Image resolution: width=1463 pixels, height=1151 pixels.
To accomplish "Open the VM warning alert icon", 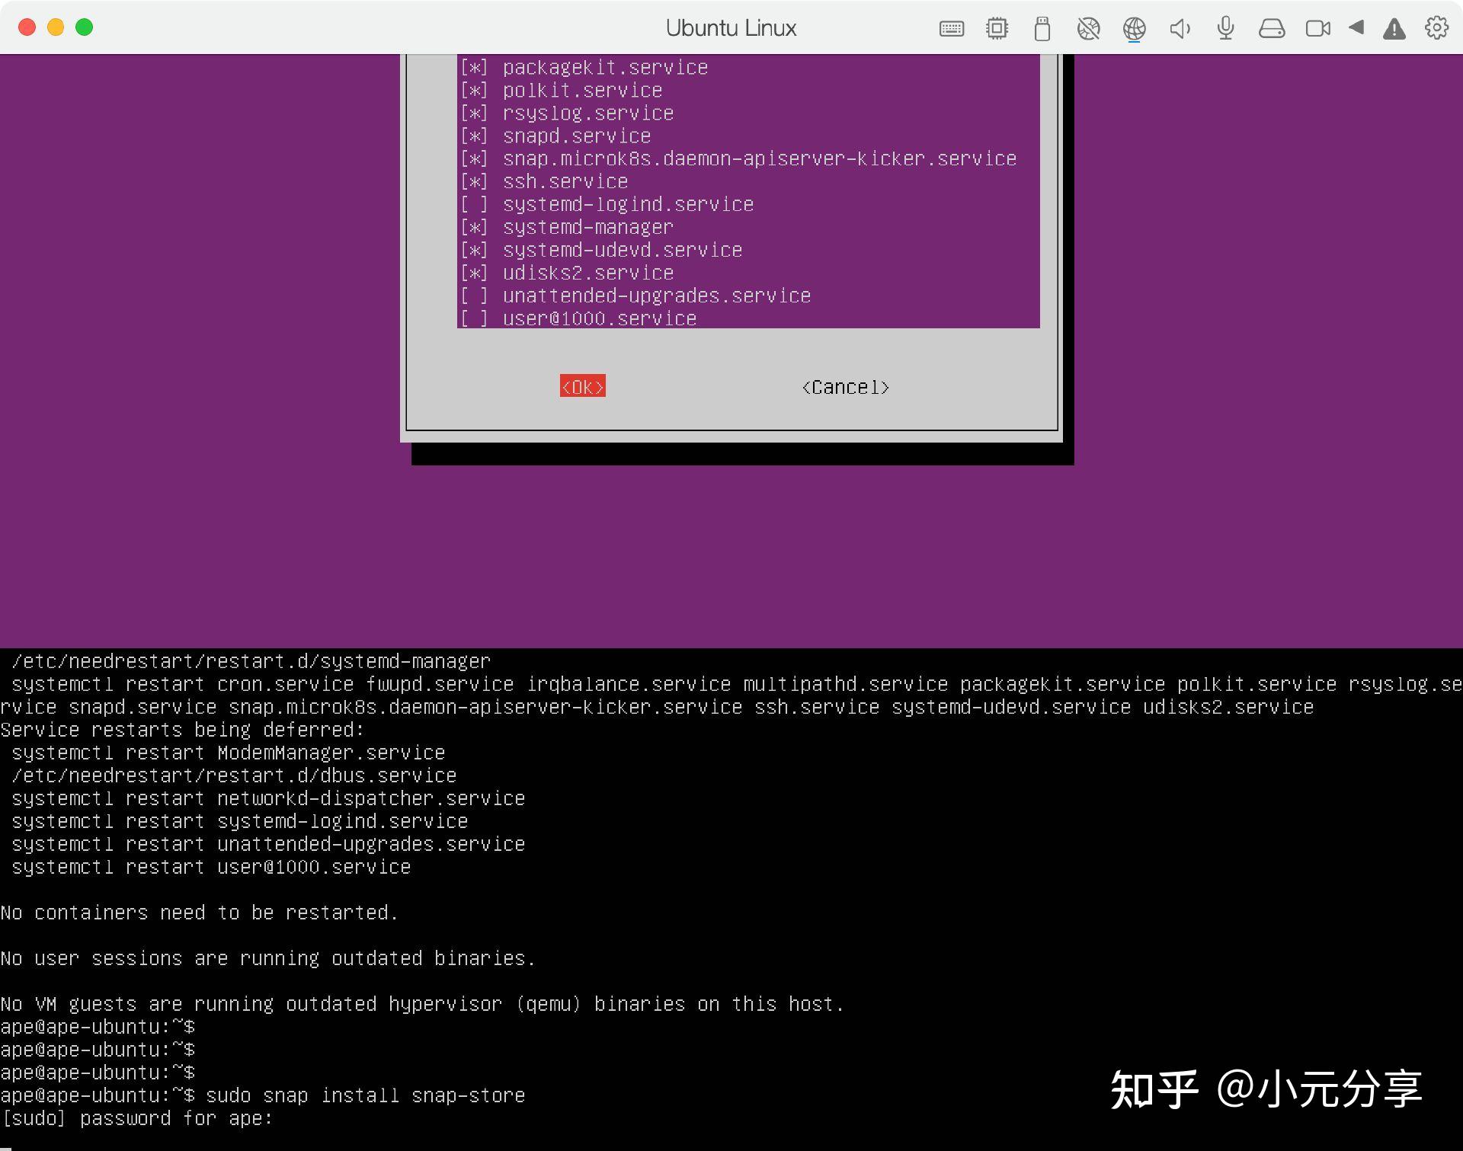I will (1393, 28).
